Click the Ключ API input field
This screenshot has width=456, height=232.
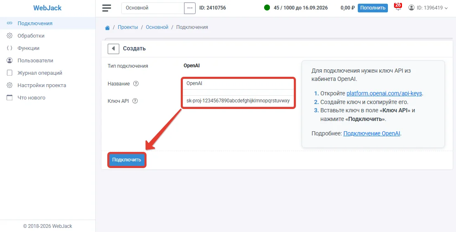tap(238, 101)
